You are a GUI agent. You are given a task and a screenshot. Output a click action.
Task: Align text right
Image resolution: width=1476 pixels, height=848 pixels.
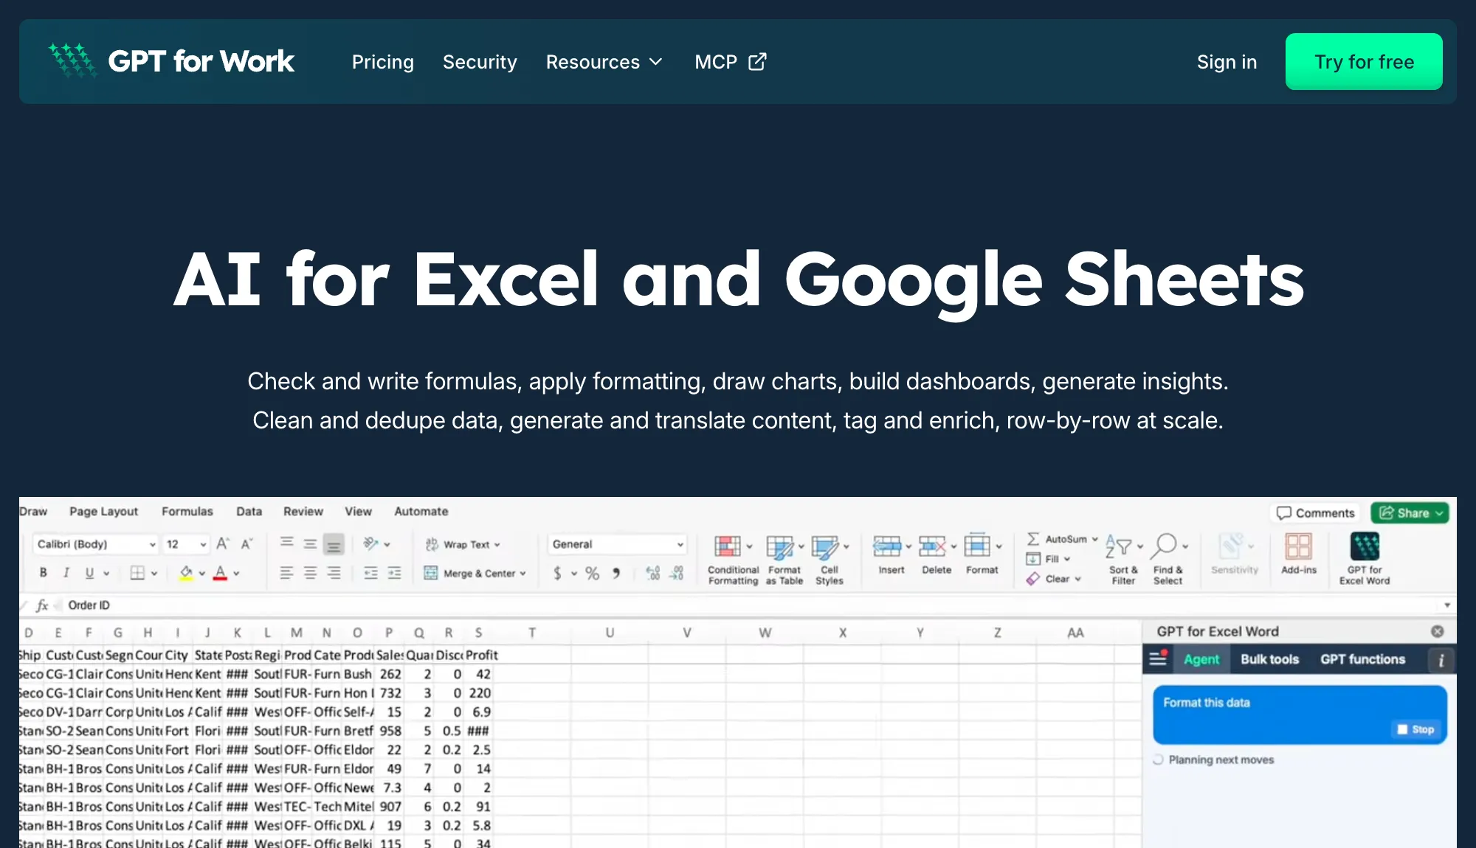click(x=334, y=572)
